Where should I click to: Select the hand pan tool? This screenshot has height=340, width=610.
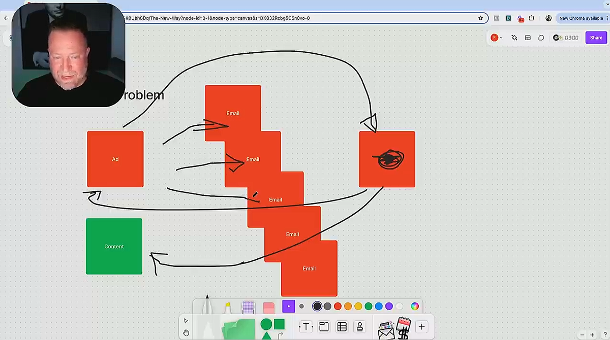point(186,333)
